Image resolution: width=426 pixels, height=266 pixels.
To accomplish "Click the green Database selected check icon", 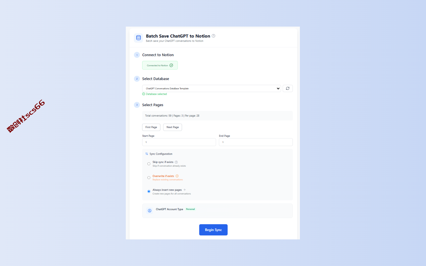I will [143, 94].
